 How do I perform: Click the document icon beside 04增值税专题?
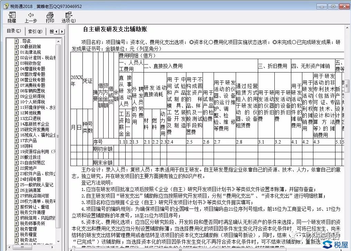point(17,69)
